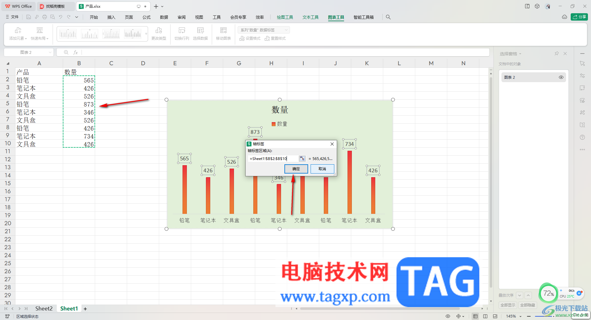This screenshot has height=320, width=591.
Task: Select 图表 2 in the selection pane list
Action: point(533,77)
